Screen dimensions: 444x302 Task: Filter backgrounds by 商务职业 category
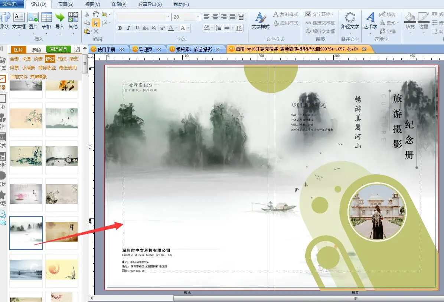point(47,68)
